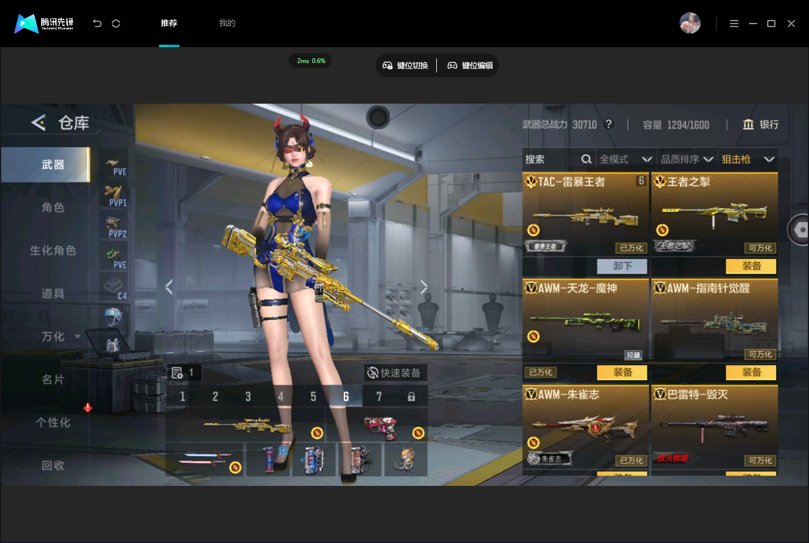Click the 快速装备 button

[394, 373]
